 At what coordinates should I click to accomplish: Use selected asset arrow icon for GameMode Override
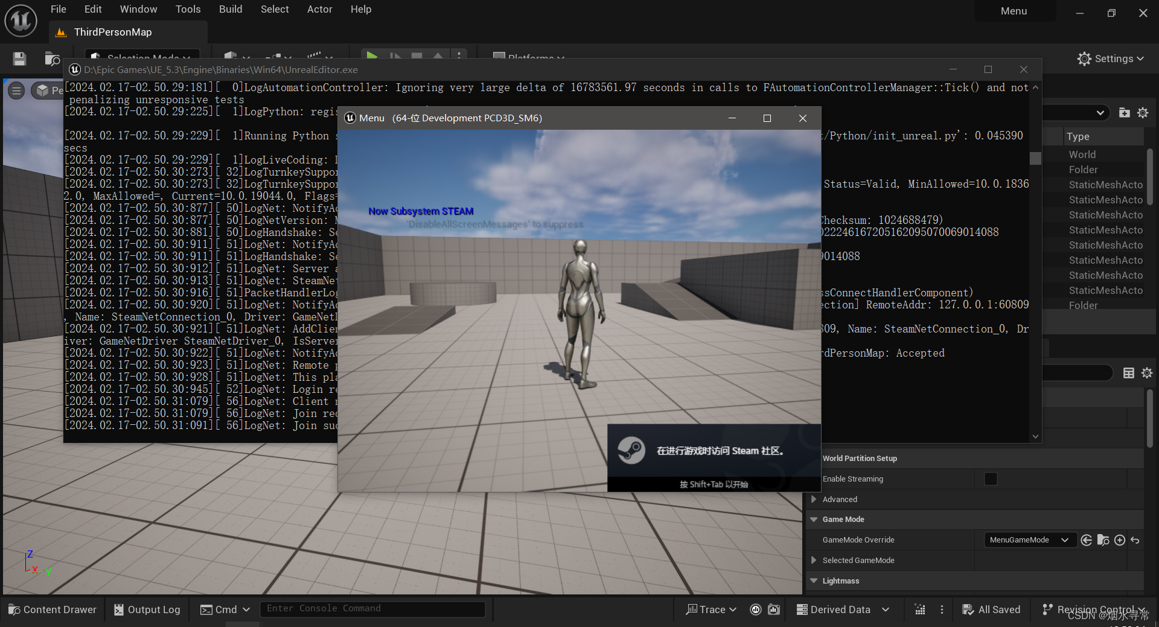pyautogui.click(x=1087, y=540)
